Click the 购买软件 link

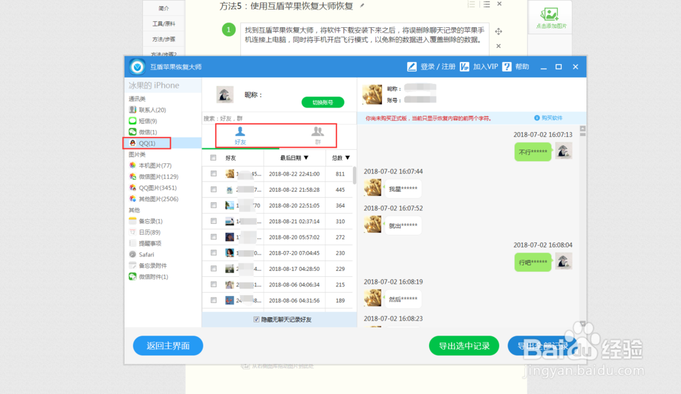[552, 118]
